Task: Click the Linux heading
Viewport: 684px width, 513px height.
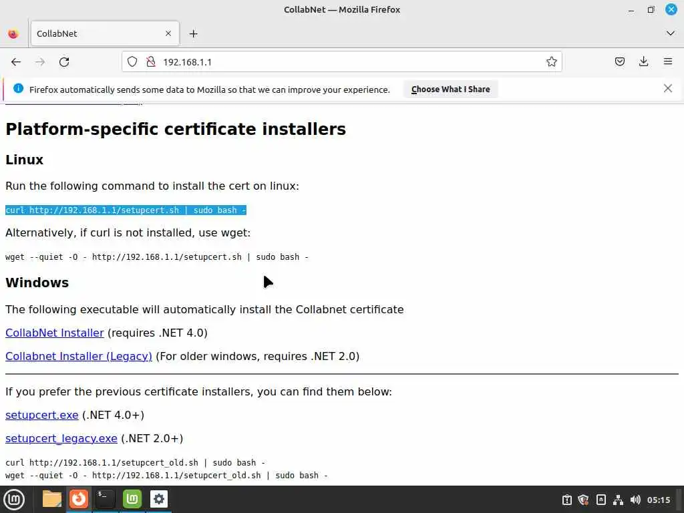Action: click(x=25, y=160)
